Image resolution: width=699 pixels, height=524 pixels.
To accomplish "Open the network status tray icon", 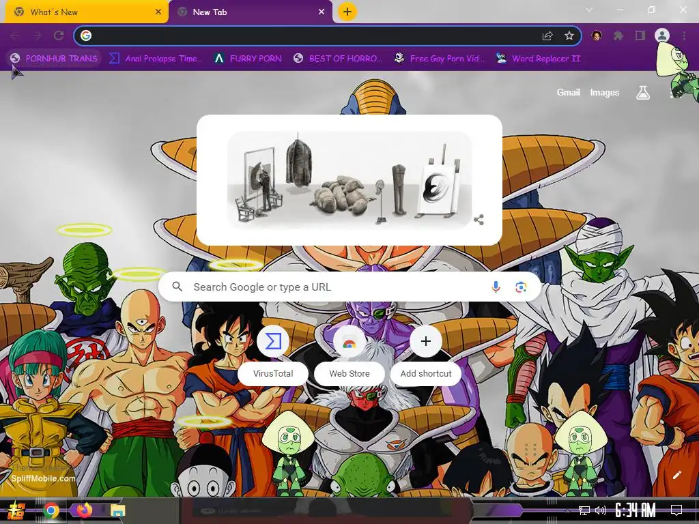I will click(x=584, y=510).
